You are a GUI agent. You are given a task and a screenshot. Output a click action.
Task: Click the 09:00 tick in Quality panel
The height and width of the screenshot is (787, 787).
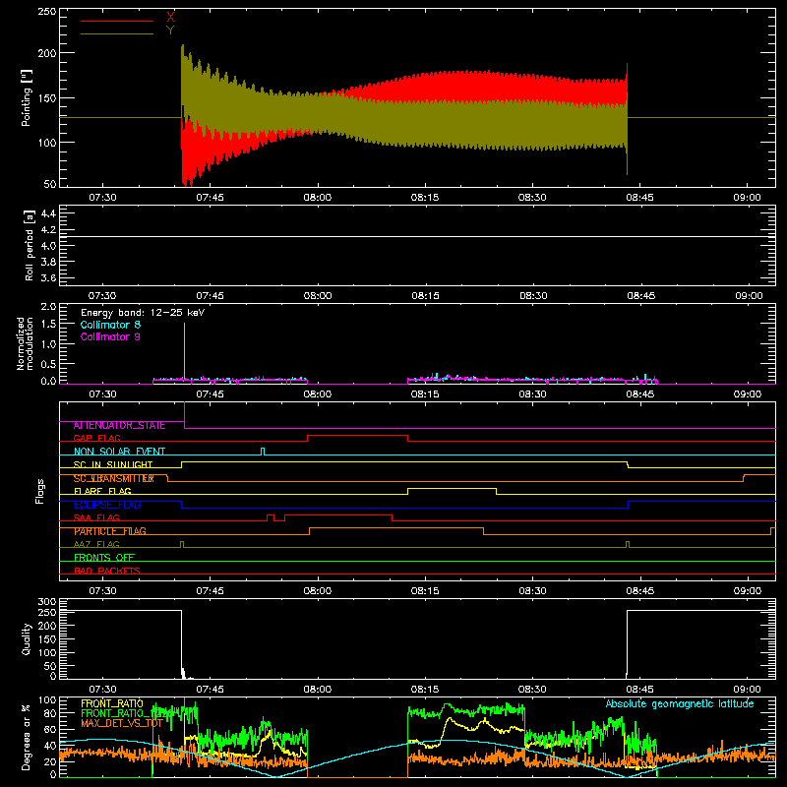[x=747, y=690]
